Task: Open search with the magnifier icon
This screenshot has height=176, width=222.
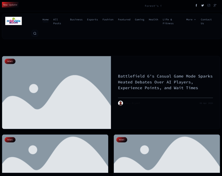Action: [35, 33]
